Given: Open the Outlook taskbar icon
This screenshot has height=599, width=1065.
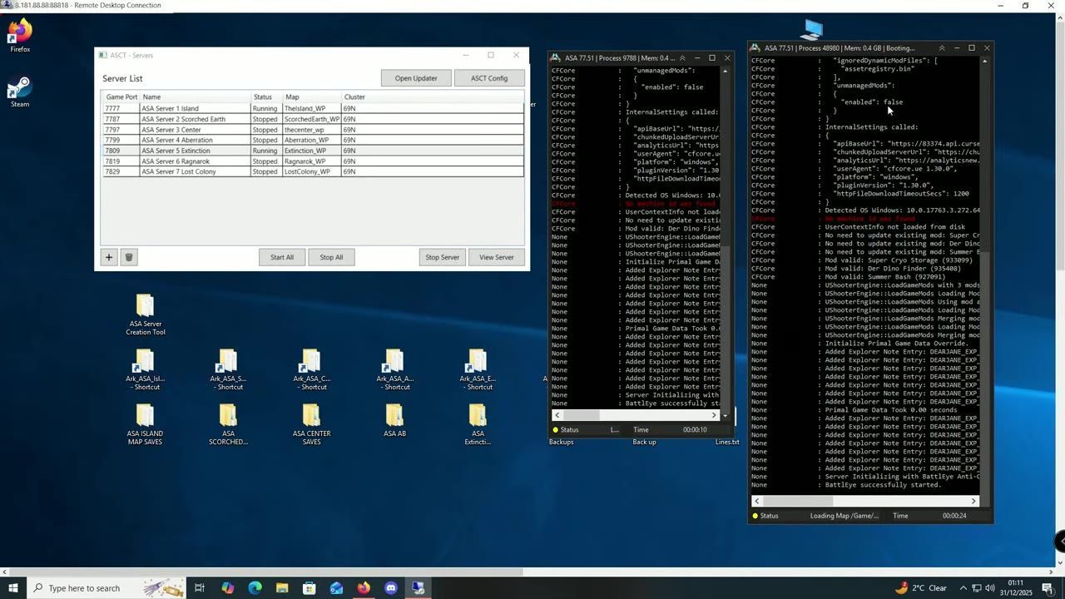Looking at the screenshot, I should click(336, 588).
